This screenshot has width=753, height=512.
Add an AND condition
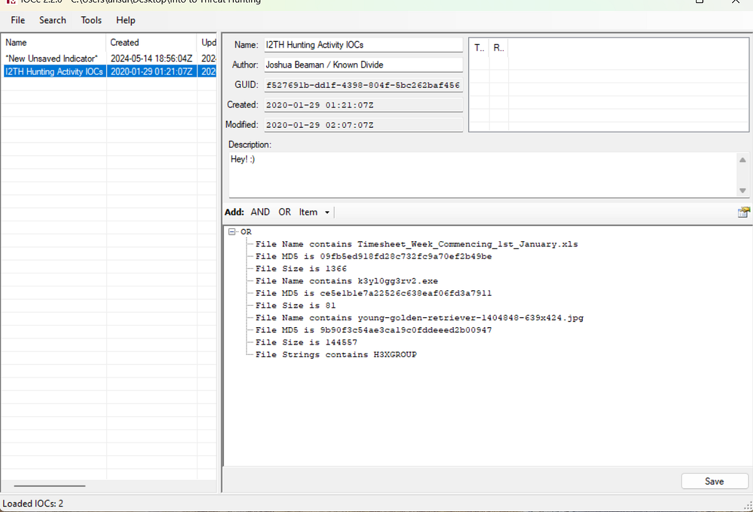[x=260, y=212]
